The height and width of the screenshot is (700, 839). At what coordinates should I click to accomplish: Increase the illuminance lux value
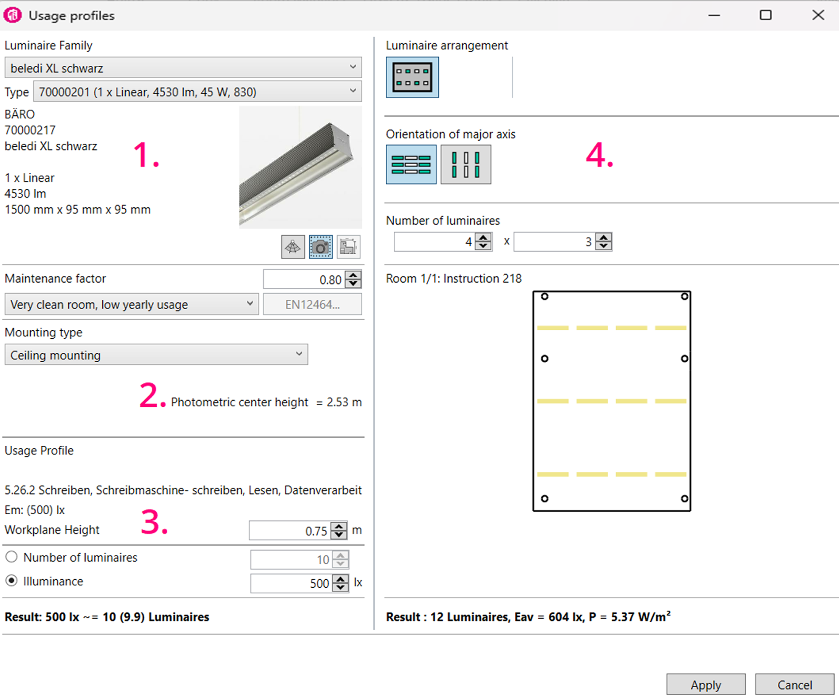[x=340, y=579]
